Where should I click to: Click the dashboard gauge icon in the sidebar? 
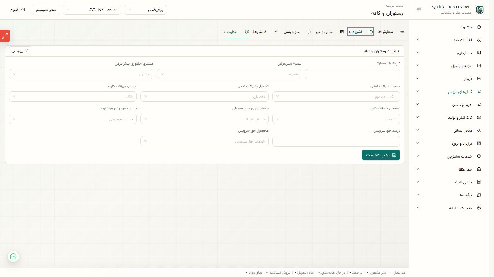[479, 27]
